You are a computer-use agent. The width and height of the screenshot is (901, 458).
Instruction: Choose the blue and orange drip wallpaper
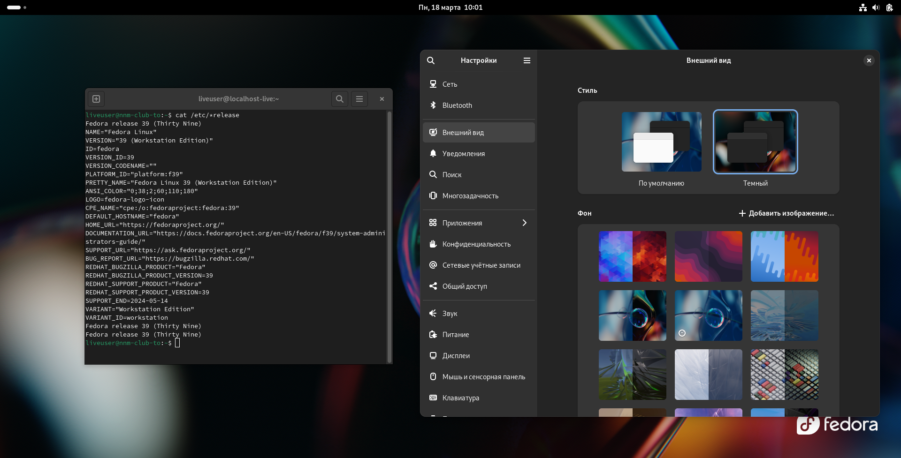[784, 256]
